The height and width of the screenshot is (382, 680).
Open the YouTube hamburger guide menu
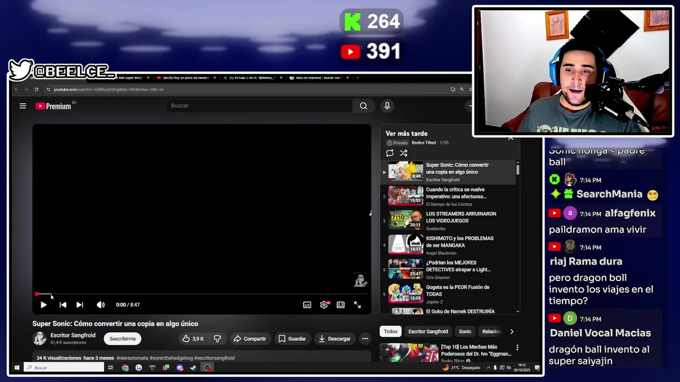click(23, 106)
